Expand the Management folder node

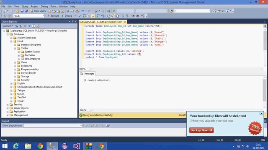pyautogui.click(x=8, y=115)
